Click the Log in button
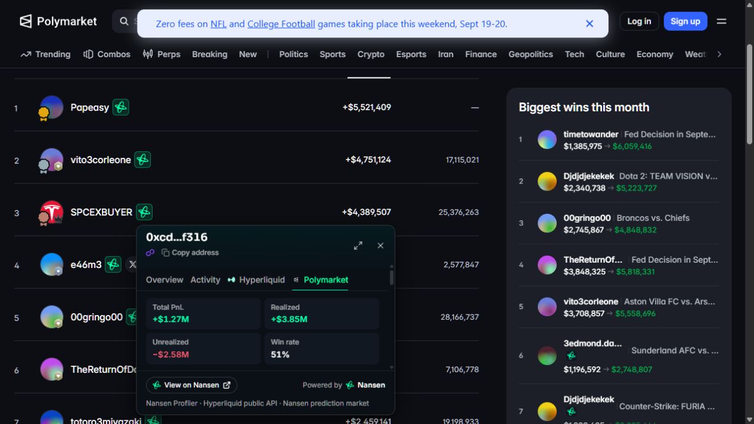Screen dimensions: 754x424 (x=639, y=21)
